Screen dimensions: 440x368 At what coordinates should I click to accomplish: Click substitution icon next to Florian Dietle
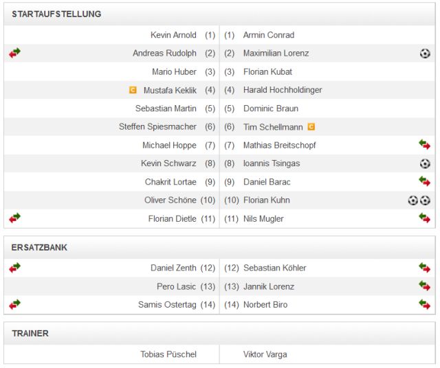14,218
